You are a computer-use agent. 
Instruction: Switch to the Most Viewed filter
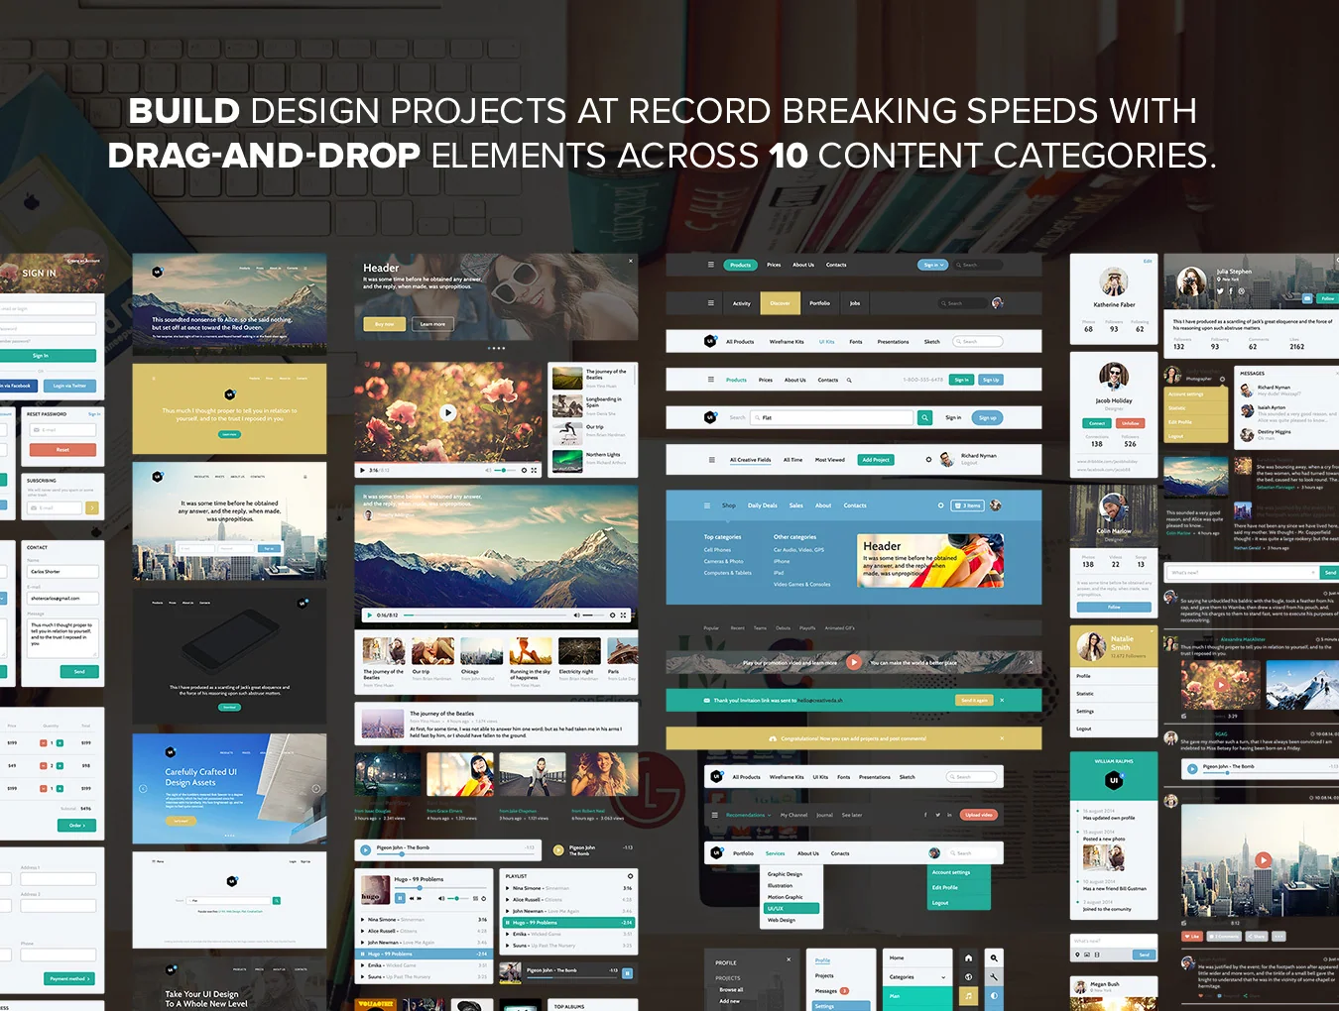tap(830, 460)
